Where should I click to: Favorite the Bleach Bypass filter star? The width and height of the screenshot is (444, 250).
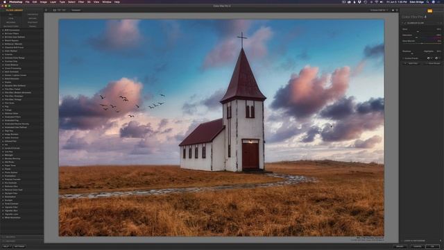pos(3,40)
